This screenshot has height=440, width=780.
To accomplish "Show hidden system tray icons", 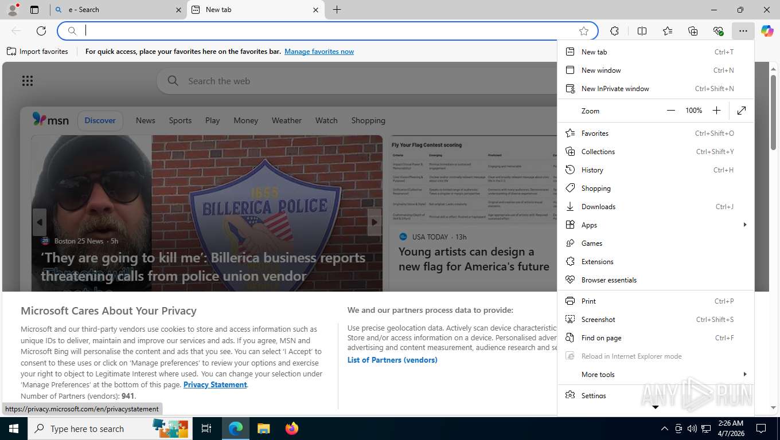I will pos(665,429).
